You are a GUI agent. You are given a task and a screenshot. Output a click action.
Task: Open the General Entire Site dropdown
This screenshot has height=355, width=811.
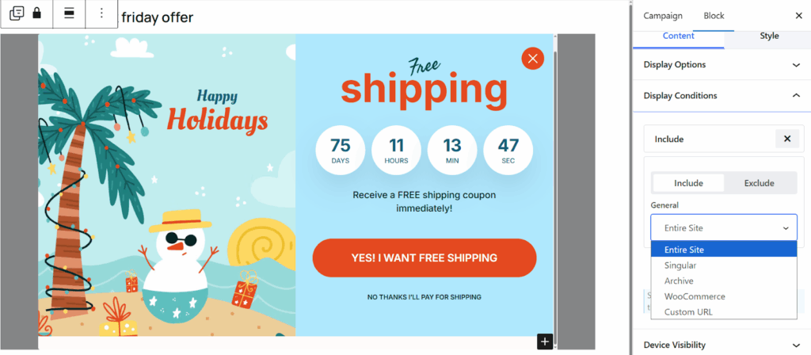pos(723,227)
